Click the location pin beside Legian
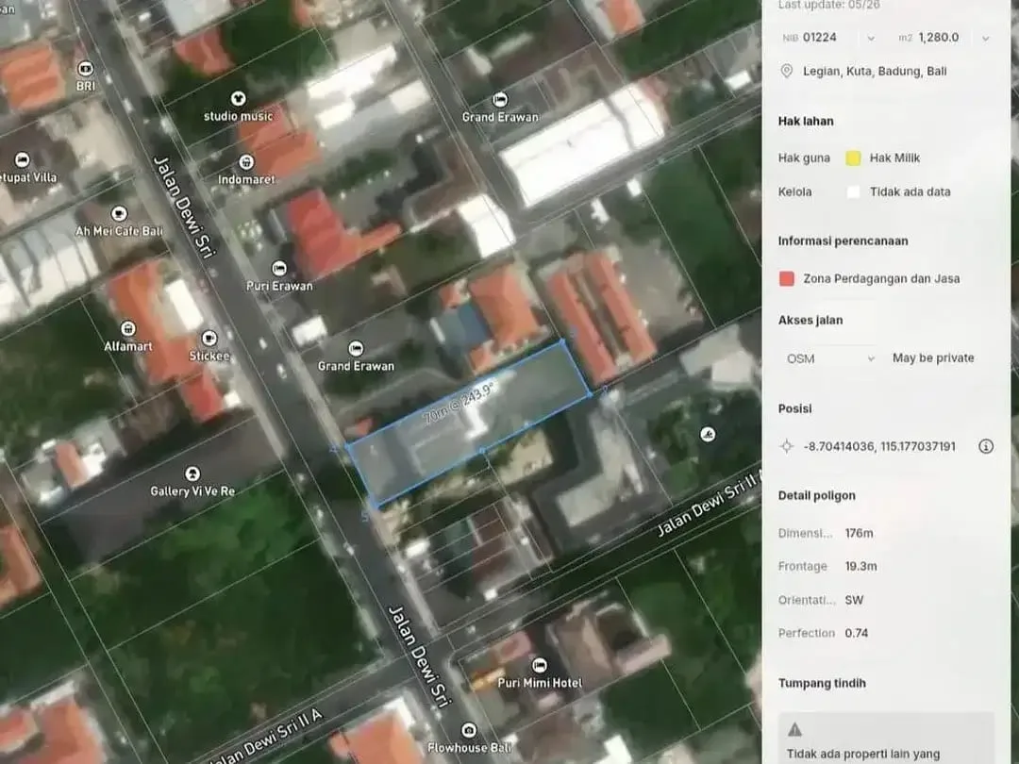The image size is (1019, 764). 786,71
